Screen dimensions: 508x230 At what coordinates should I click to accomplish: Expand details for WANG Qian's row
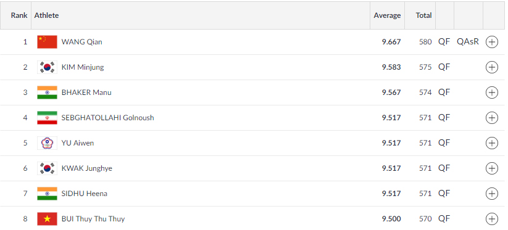(x=491, y=42)
